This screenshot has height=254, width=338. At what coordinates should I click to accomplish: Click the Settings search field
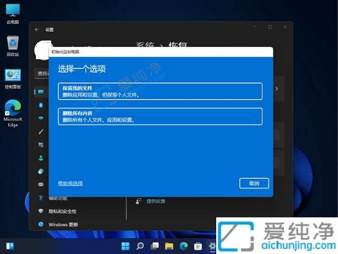pyautogui.click(x=42, y=73)
